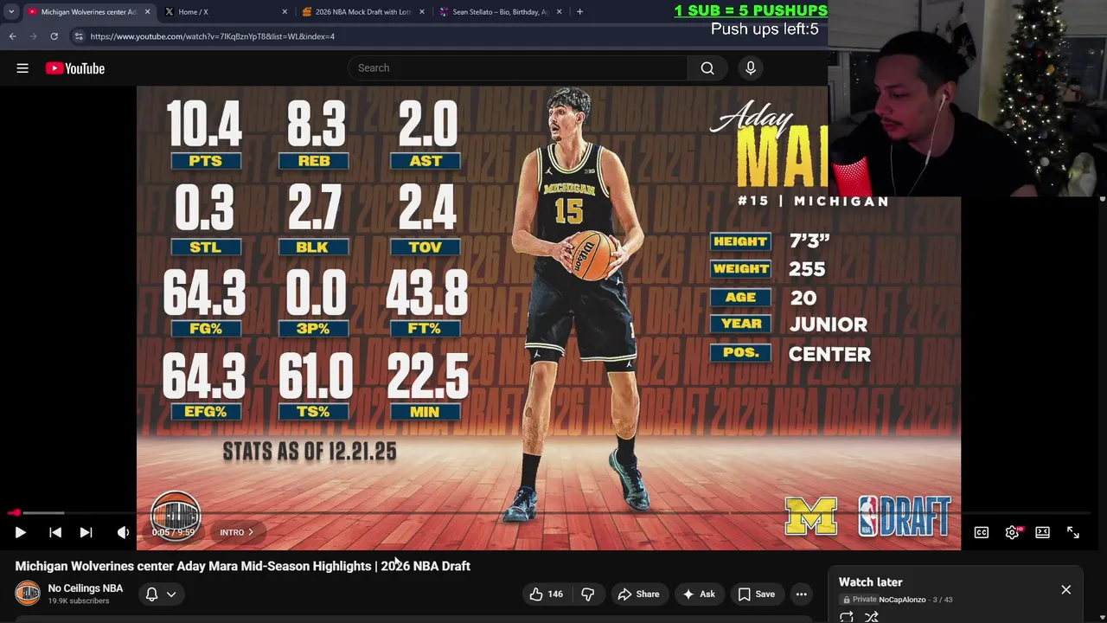Open the three-dot more actions menu

click(x=802, y=594)
